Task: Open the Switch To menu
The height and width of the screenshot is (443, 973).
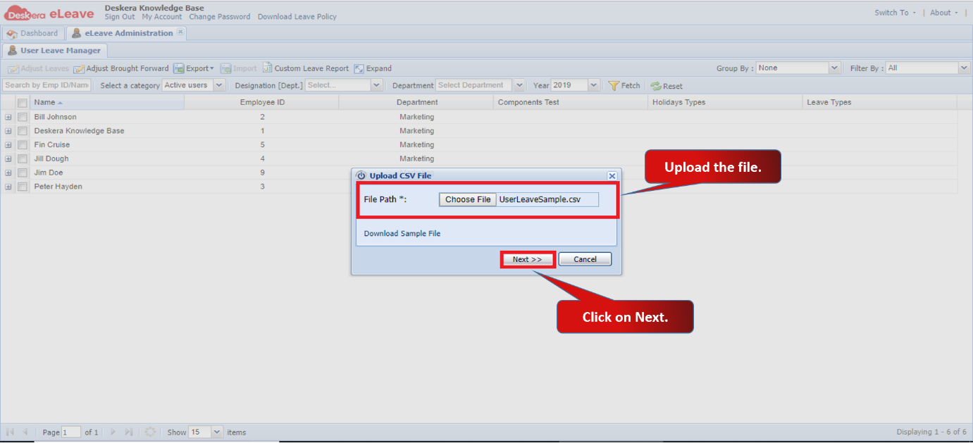Action: (895, 13)
